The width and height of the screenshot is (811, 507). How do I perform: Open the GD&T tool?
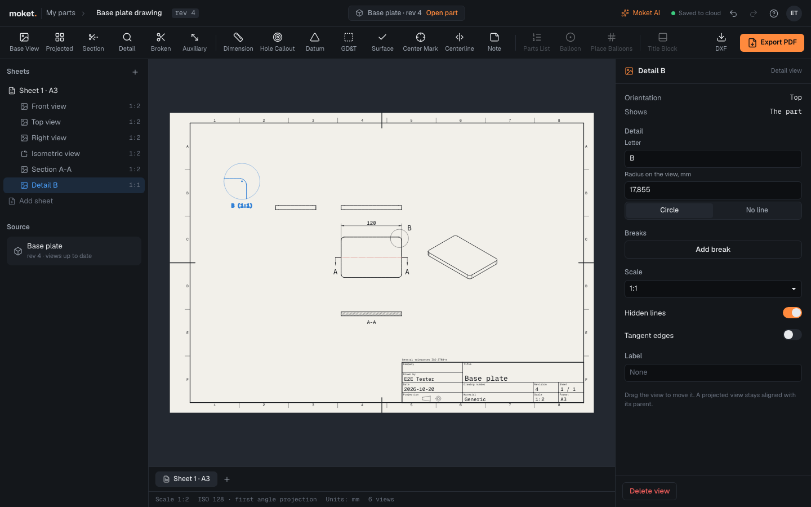tap(349, 42)
